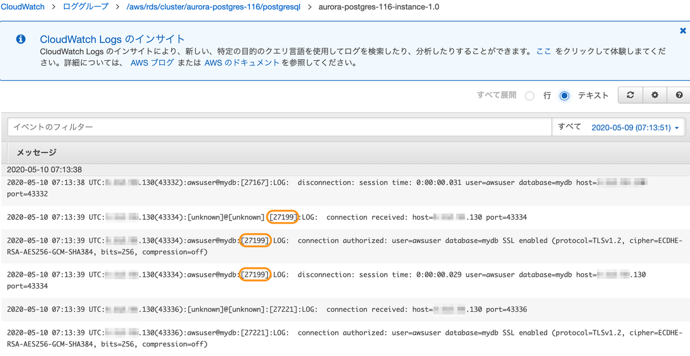Open the 2020-05-09 (07:13:51) time dropdown
This screenshot has height=356, width=690.
point(635,127)
